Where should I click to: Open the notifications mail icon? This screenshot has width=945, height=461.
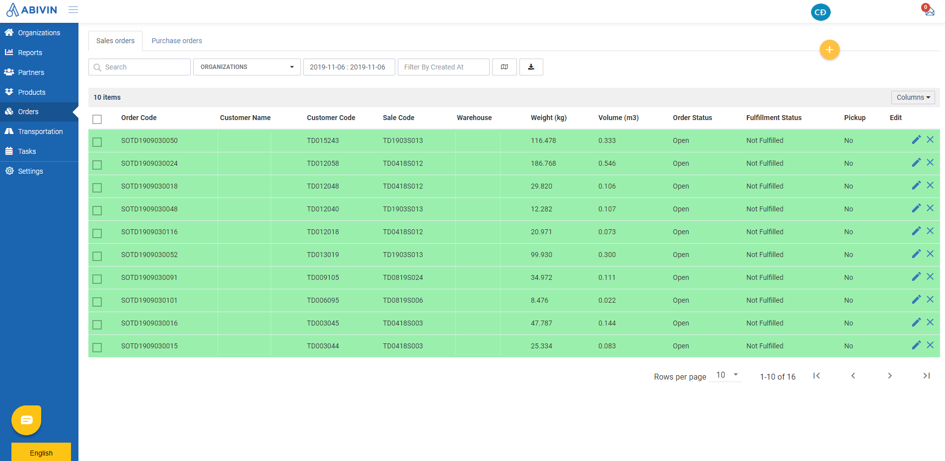tap(928, 9)
